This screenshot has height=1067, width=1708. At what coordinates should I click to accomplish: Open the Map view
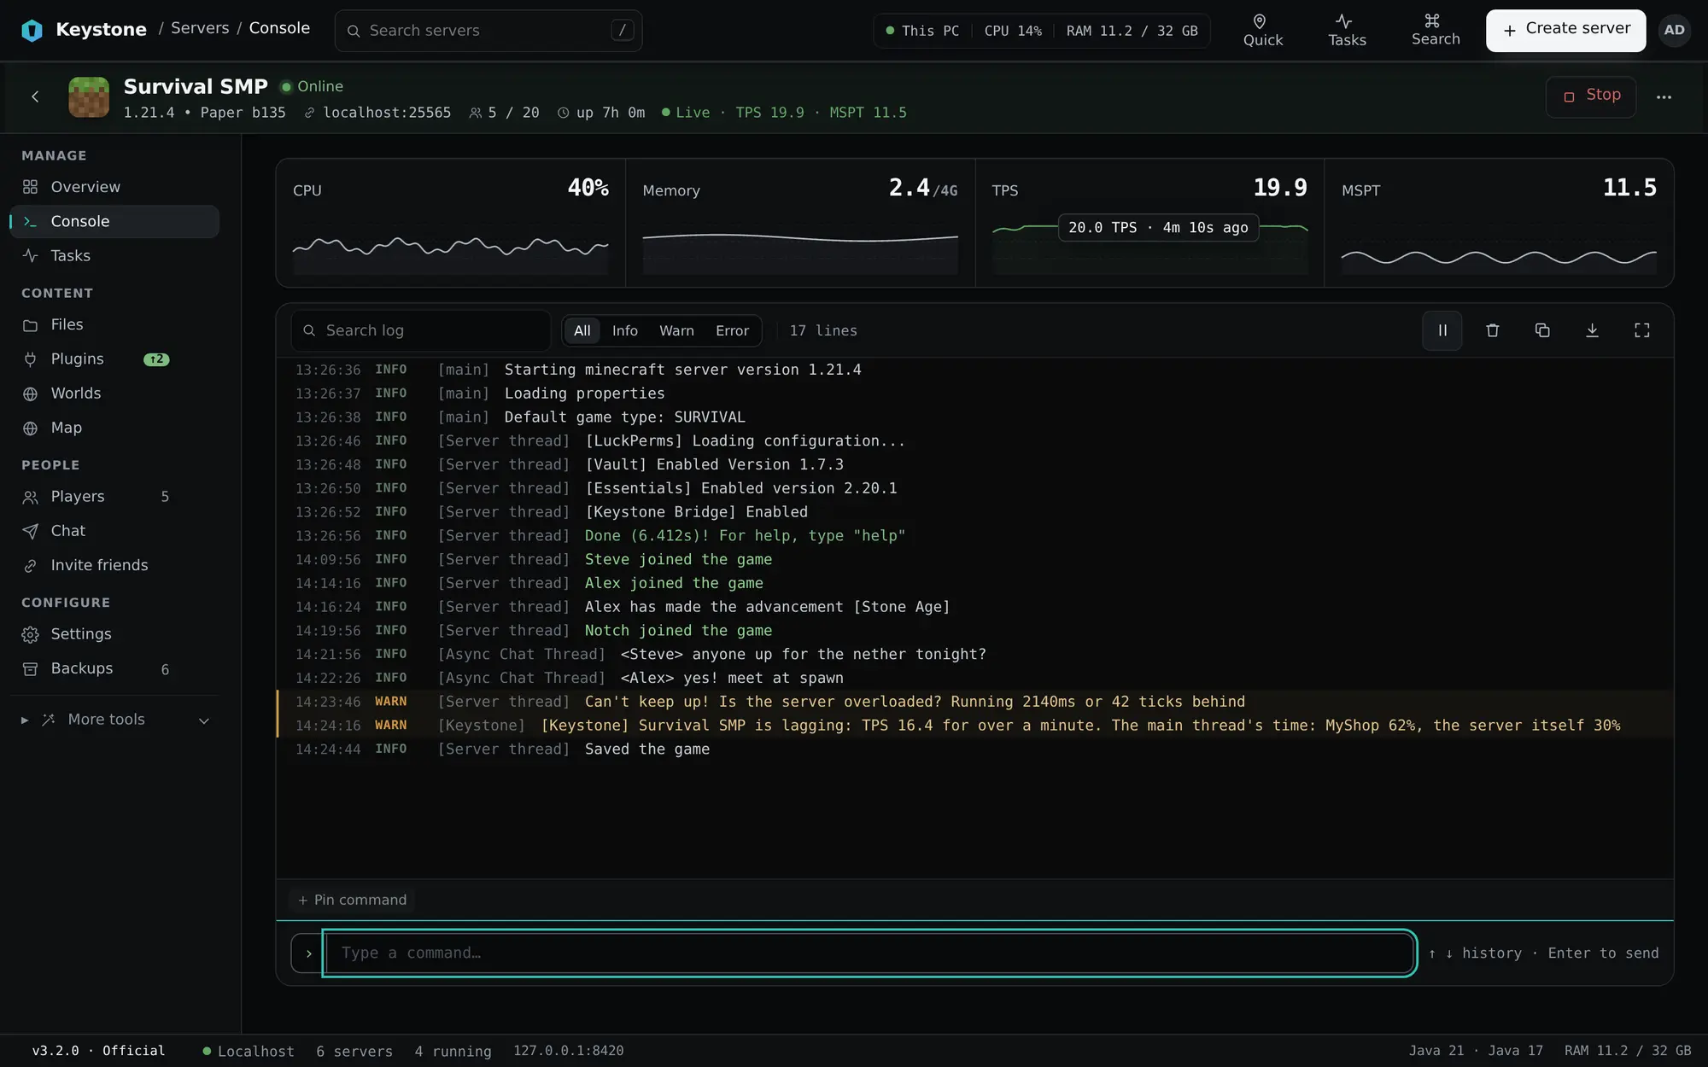(114, 428)
